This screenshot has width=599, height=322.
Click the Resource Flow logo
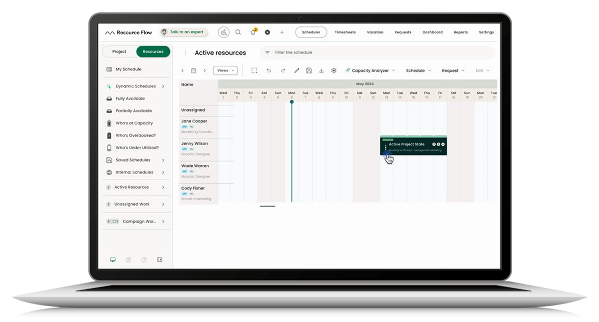128,32
